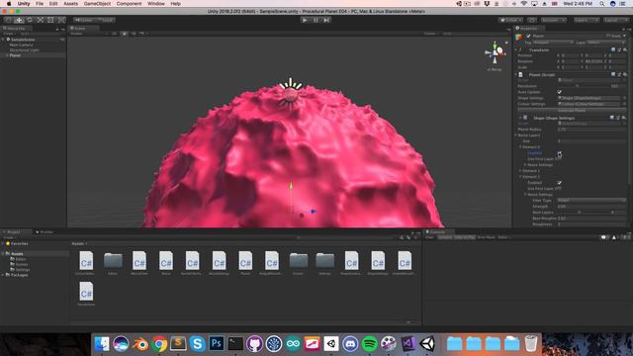Viewport: 633px width, 356px height.
Task: Open the Tag dropdown in Inspector
Action: [553, 43]
